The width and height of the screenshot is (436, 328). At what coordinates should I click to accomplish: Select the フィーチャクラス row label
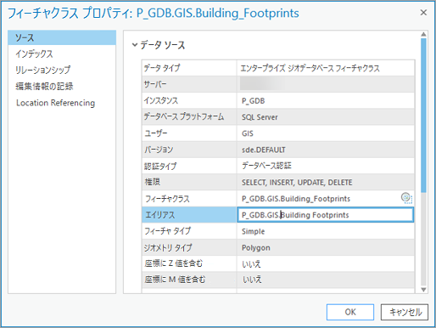click(167, 199)
